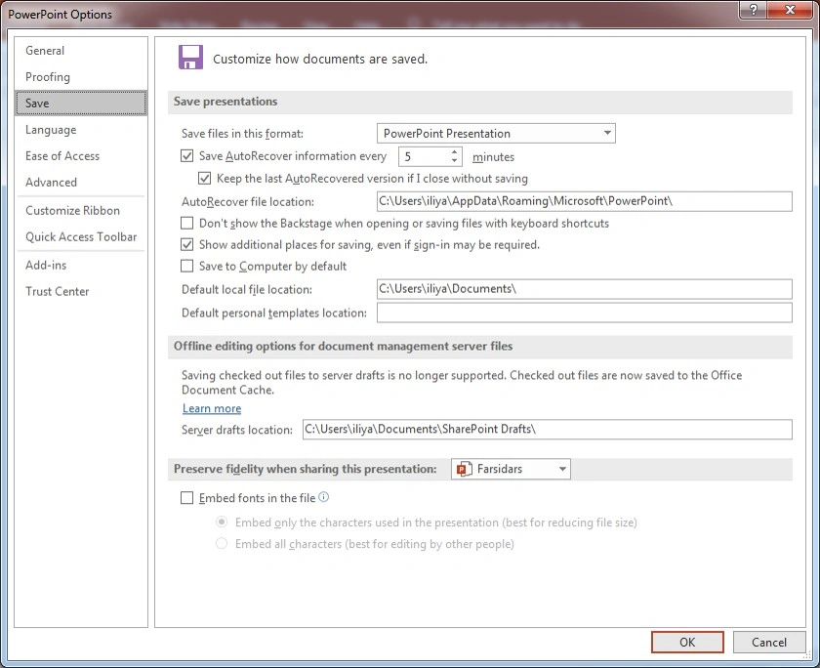Select Customize Ribbon in sidebar
Screen dimensions: 820x668
[72, 211]
